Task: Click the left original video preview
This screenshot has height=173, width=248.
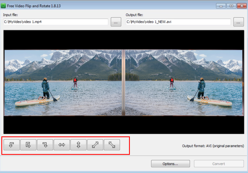Action: [63, 83]
